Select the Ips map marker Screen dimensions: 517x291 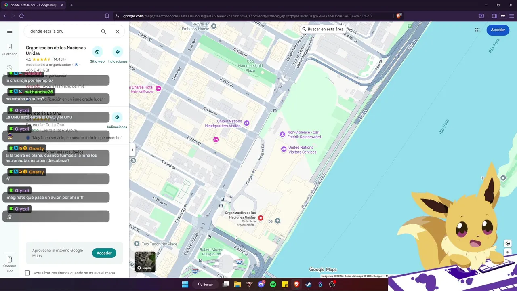pos(277,221)
